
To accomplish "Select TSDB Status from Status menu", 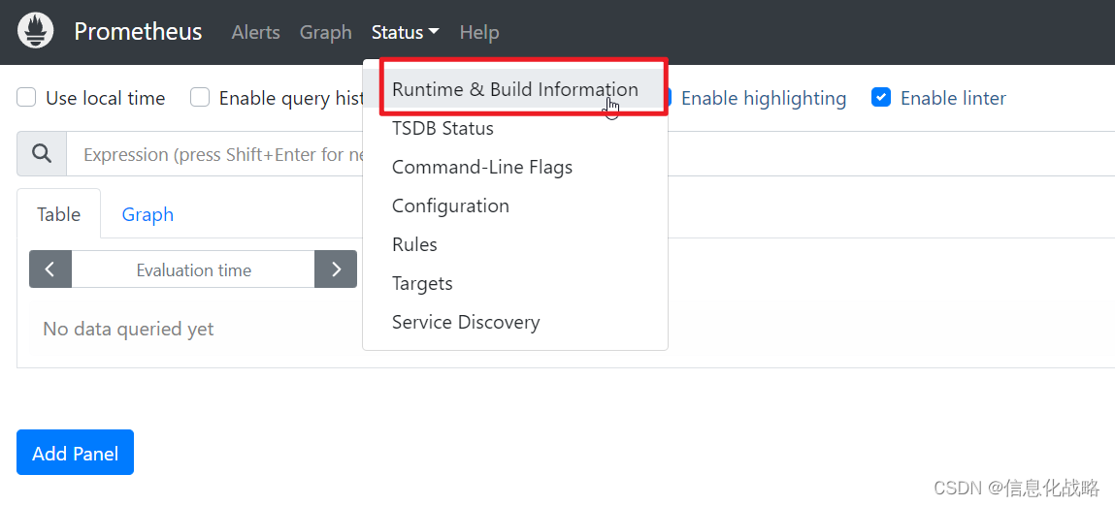I will tap(515, 129).
